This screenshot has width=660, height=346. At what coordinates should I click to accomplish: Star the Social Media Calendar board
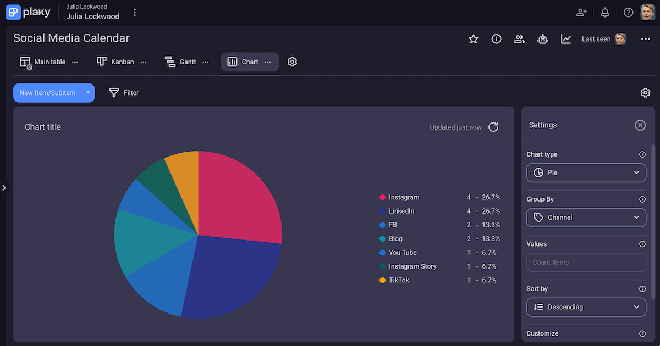pos(473,39)
